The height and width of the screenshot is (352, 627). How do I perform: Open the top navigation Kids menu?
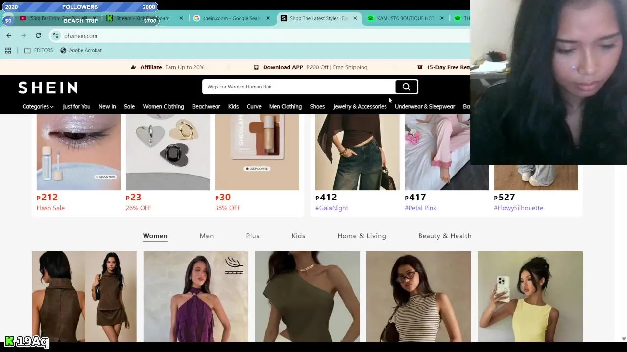tap(233, 106)
